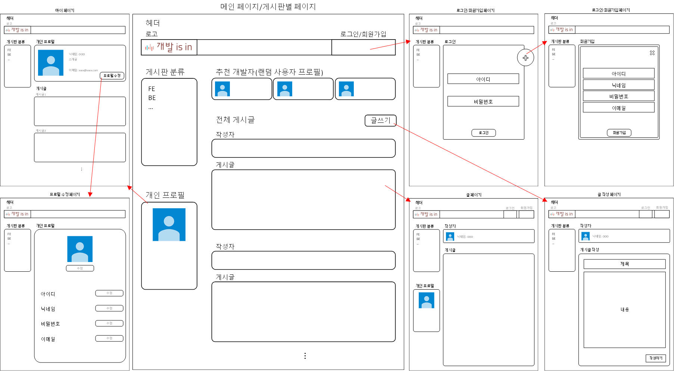Click the 글쓰기 button
Image resolution: width=674 pixels, height=371 pixels.
380,120
